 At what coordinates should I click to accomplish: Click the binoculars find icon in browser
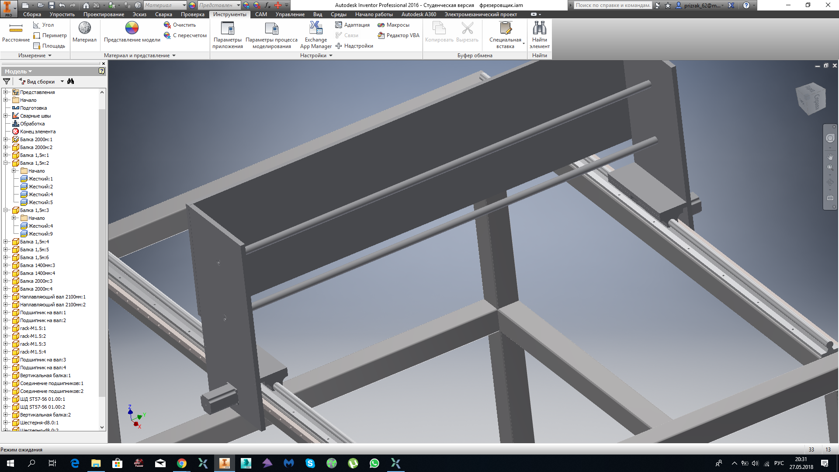71,81
